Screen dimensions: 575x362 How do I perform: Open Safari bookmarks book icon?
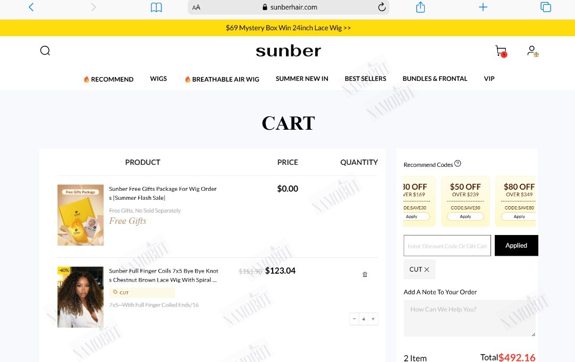[156, 7]
